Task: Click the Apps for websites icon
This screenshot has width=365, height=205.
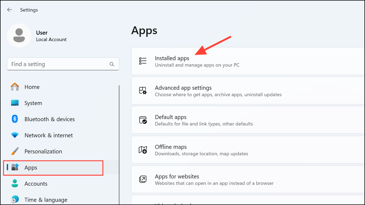Action: (x=143, y=179)
